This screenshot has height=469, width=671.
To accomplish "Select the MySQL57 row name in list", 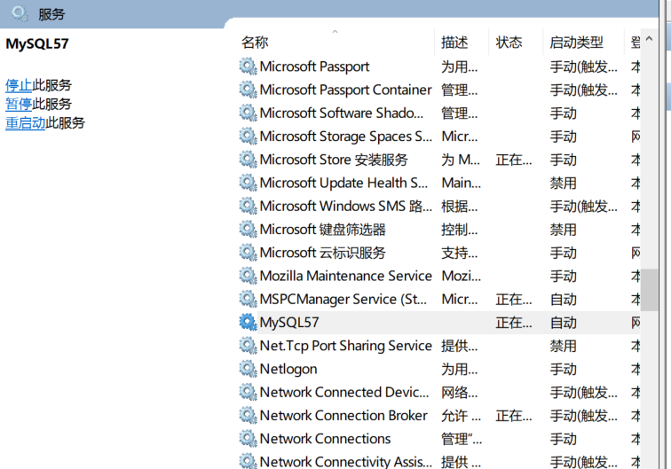I will [x=289, y=323].
